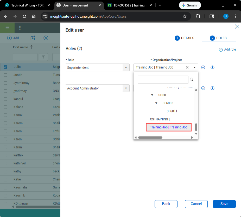Screen dimensions: 241x217
Task: Open the browser Extensions icon
Action: click(x=198, y=16)
